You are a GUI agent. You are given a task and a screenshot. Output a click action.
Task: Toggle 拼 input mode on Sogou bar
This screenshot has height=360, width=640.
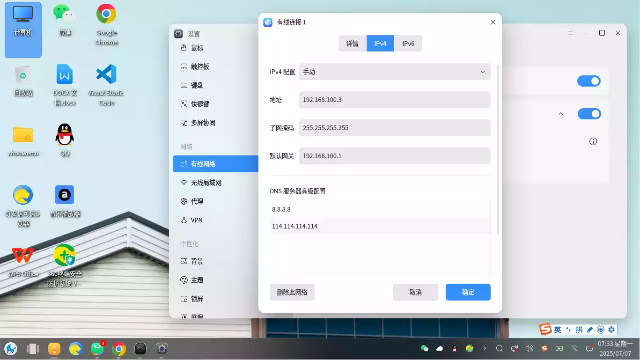coord(579,330)
